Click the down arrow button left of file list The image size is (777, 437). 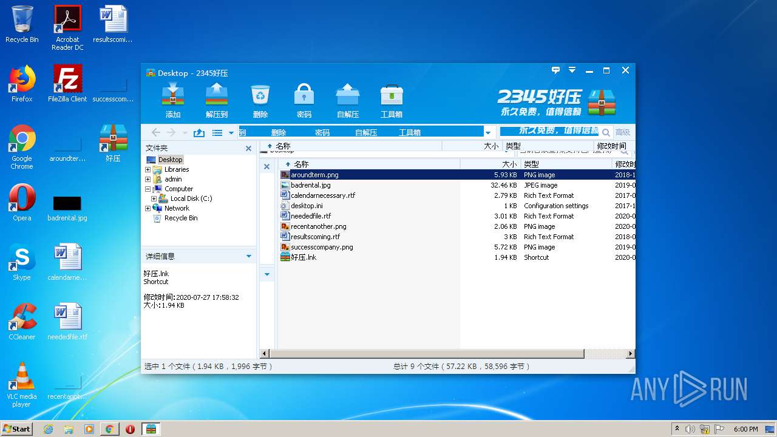[x=266, y=274]
